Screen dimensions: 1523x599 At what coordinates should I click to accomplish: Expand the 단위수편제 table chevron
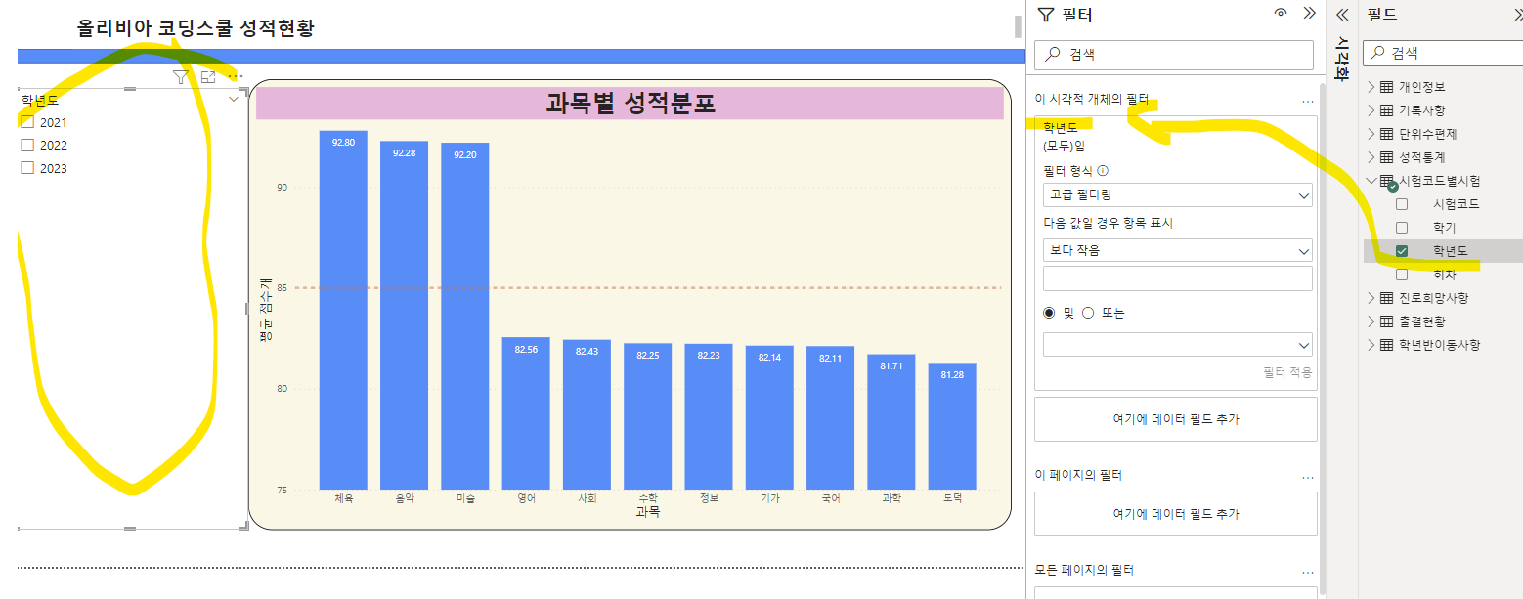point(1371,134)
